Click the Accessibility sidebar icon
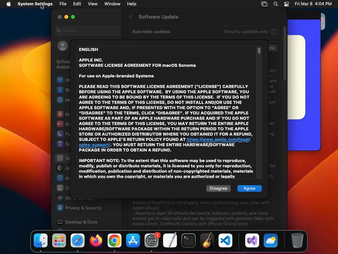The image size is (338, 254). point(60,178)
